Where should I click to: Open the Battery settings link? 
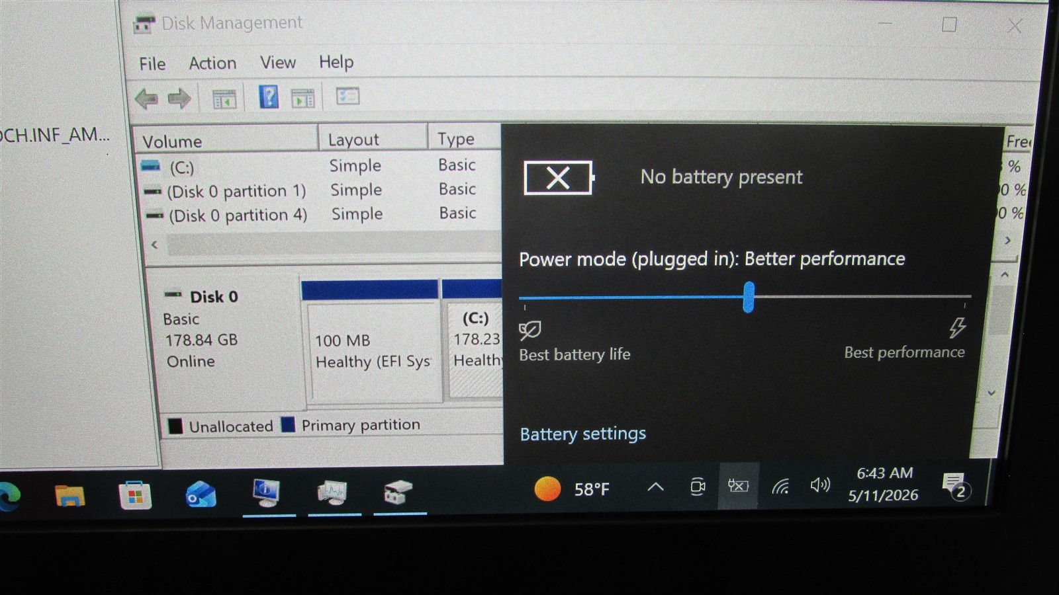(x=582, y=434)
